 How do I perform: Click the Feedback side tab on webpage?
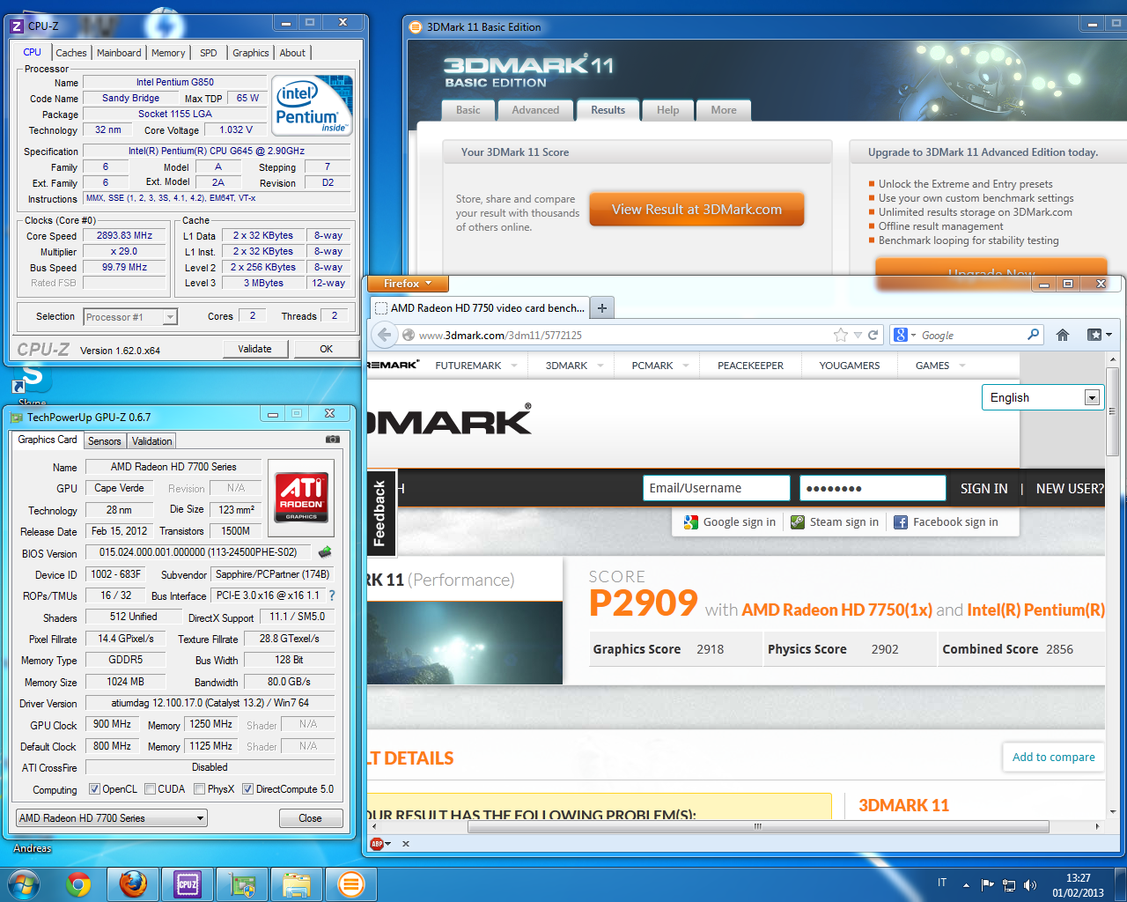pos(381,513)
